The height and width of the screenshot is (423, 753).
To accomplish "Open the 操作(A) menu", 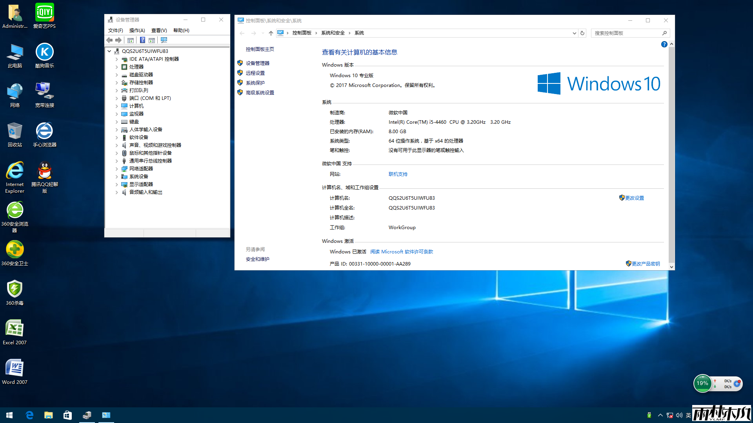I will [137, 31].
